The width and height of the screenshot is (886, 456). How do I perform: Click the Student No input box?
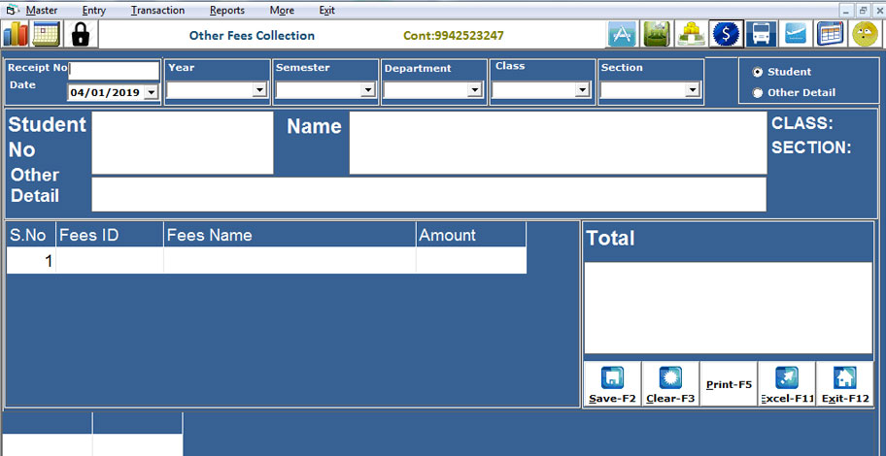coord(183,143)
